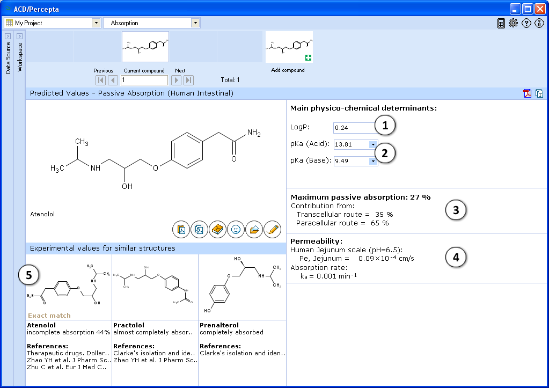549x388 pixels.
Task: Expand the Workspace side panel
Action: [20, 36]
